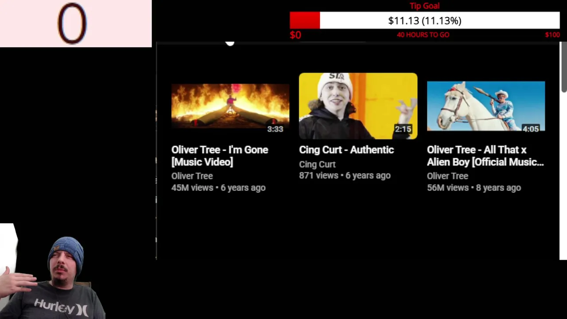Image resolution: width=567 pixels, height=319 pixels.
Task: Click the '$11.13 (11.13%)' tip amount
Action: click(x=425, y=21)
